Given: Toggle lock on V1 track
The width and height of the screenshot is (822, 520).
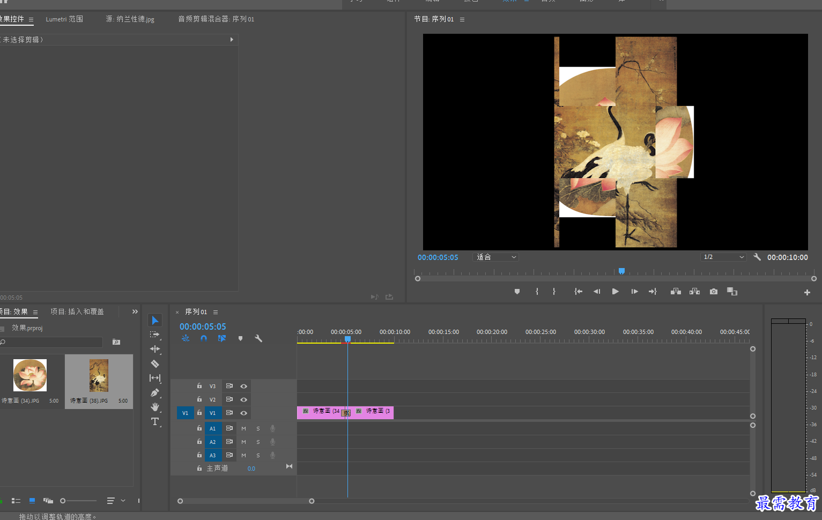Looking at the screenshot, I should (x=199, y=413).
